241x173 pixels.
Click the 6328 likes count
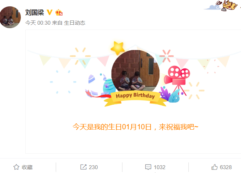(x=226, y=167)
